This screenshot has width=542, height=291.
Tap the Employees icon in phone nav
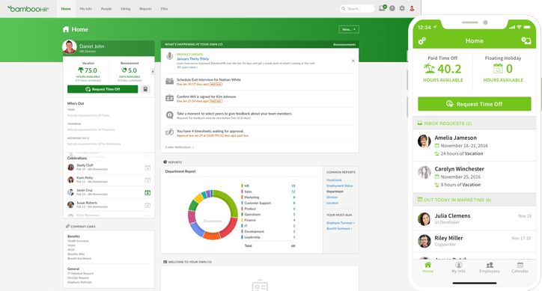(490, 268)
